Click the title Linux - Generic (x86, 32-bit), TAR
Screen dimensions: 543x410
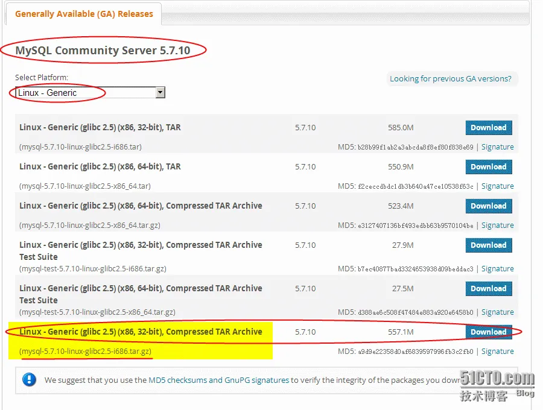tap(100, 127)
